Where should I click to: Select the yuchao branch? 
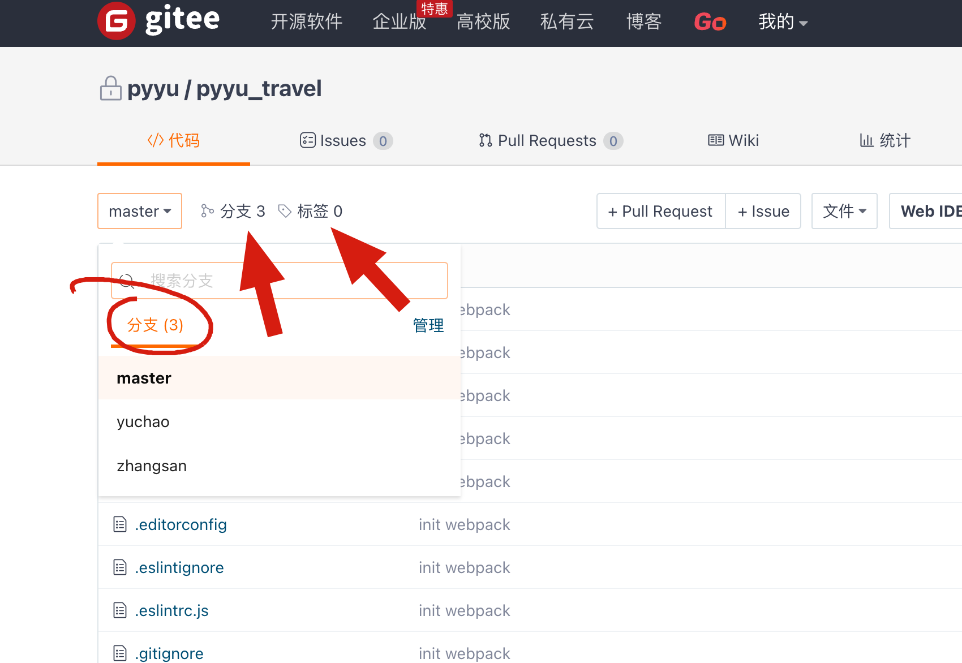(x=143, y=422)
